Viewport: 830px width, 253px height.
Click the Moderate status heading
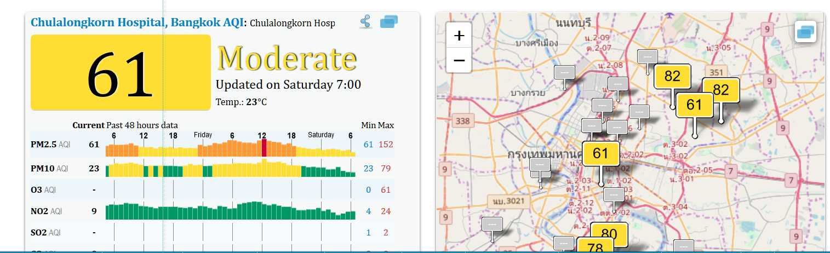(x=287, y=58)
